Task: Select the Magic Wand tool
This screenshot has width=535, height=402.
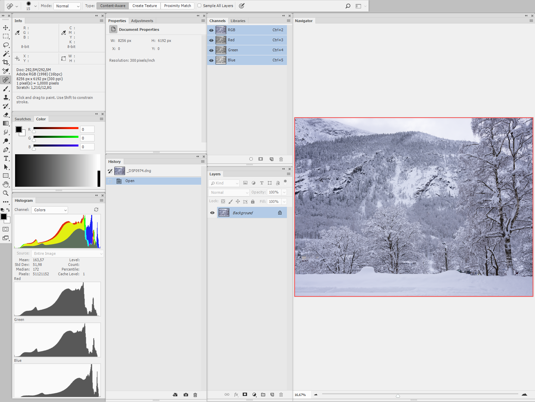Action: [6, 54]
